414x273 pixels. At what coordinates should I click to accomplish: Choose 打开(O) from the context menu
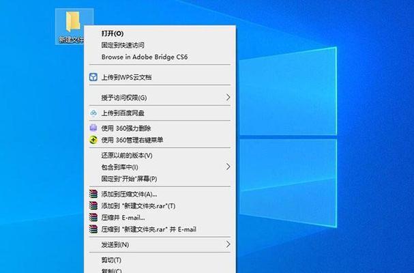(x=160, y=33)
